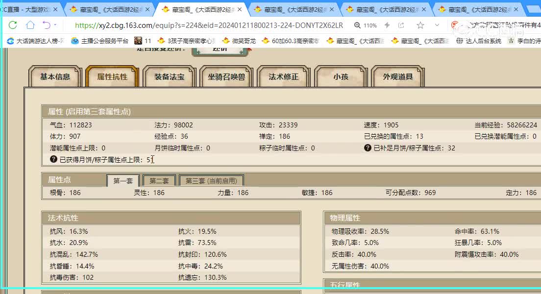Open bookmark 微笑哥龙
541x294 pixels.
coord(239,41)
